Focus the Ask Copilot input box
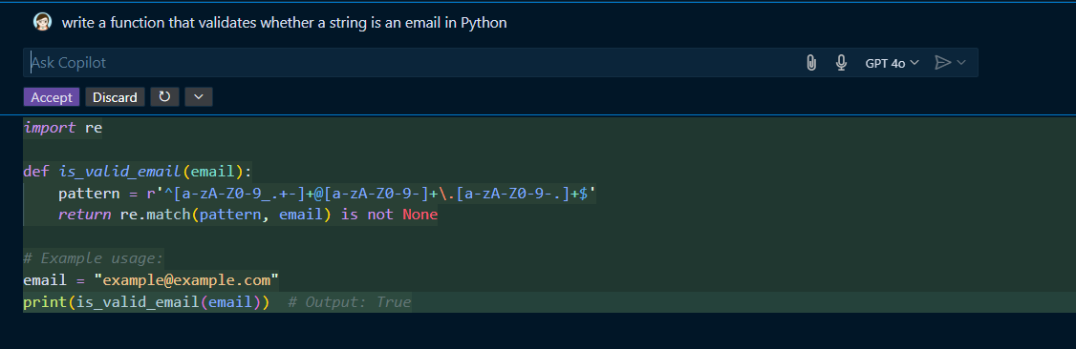The height and width of the screenshot is (349, 1076). [x=412, y=63]
